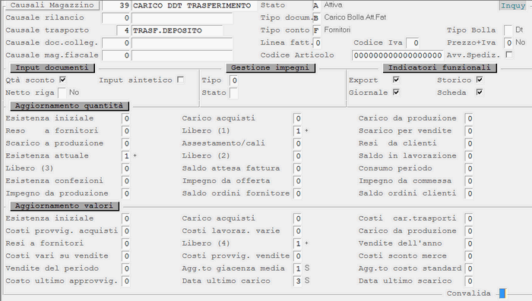Click the Aggiornamento quantità section header

pyautogui.click(x=70, y=106)
